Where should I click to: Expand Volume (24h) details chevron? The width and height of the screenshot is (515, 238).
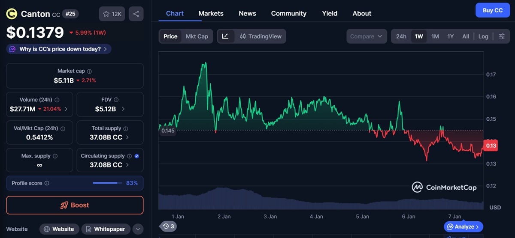[x=66, y=109]
